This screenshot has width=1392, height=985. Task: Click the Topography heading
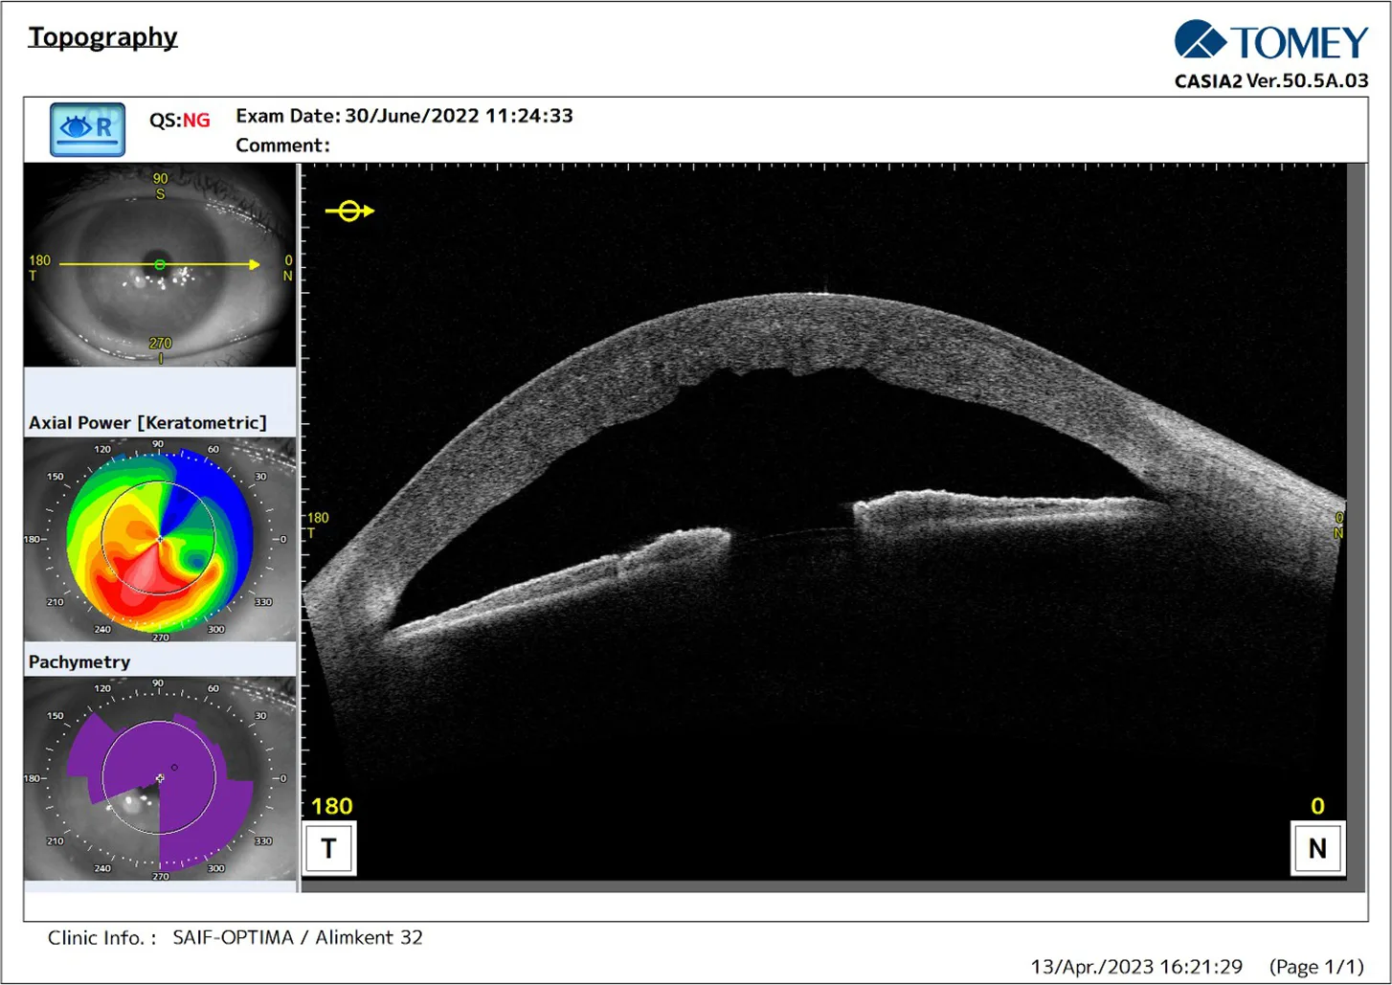tap(102, 37)
